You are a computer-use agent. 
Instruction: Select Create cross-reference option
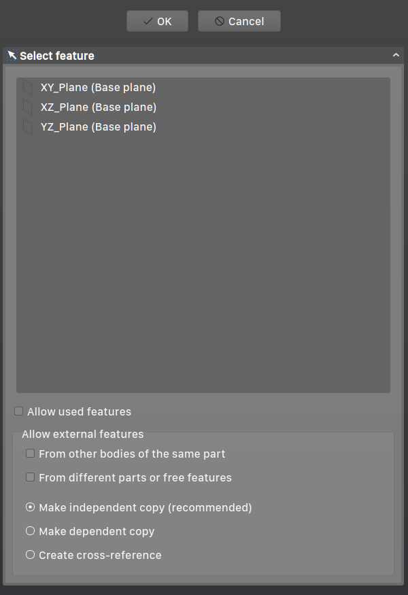(30, 554)
